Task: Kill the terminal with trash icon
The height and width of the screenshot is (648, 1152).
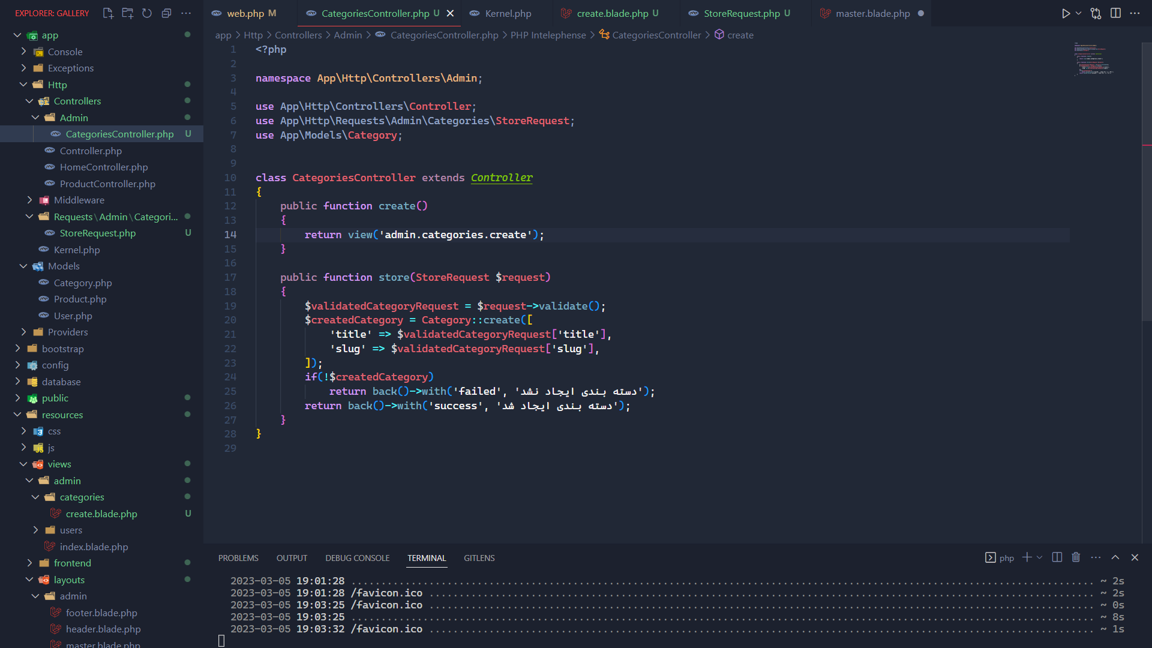Action: [x=1076, y=557]
